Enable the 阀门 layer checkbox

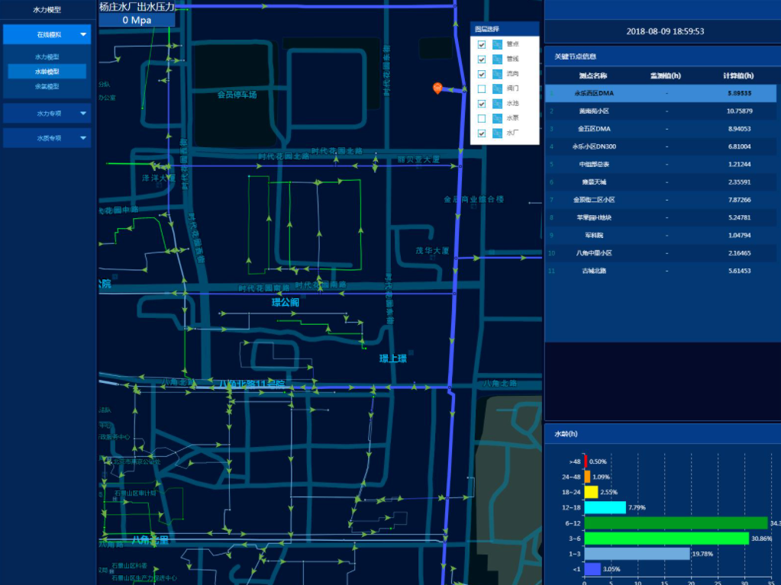(x=482, y=88)
